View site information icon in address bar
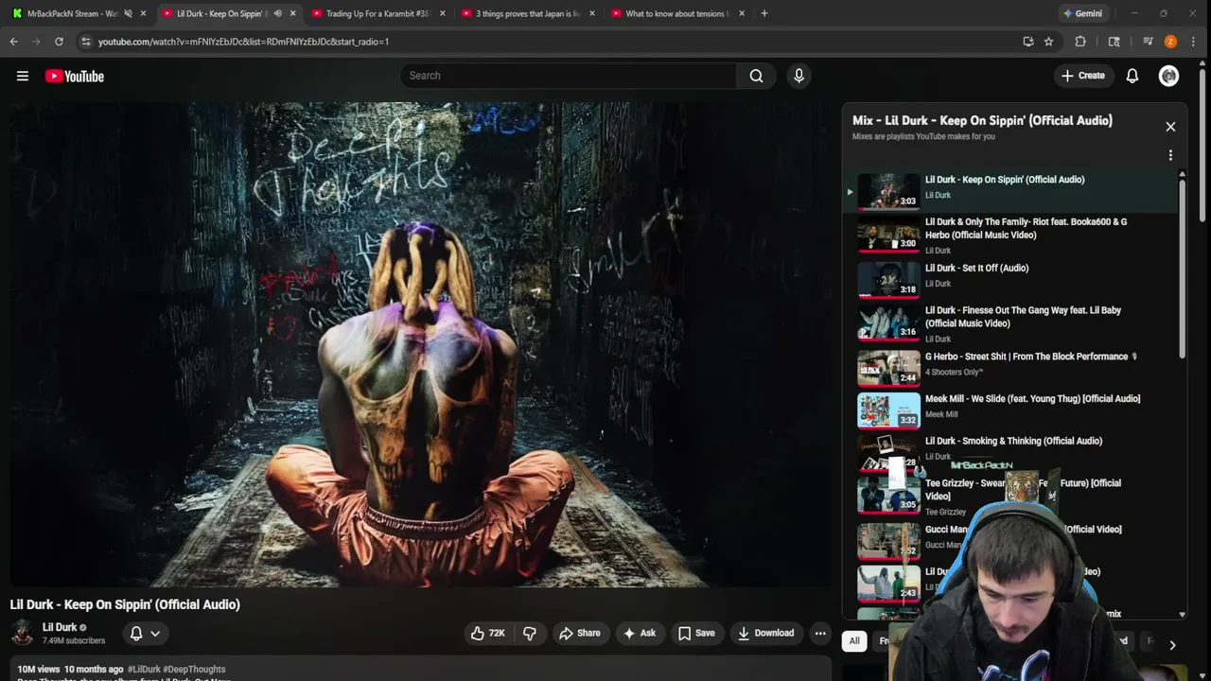1211x681 pixels. pyautogui.click(x=86, y=42)
